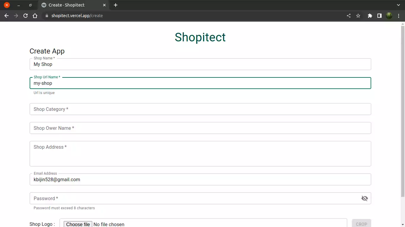The image size is (405, 227).
Task: Click the 'Shop Logo :' label
Action: coord(42,224)
